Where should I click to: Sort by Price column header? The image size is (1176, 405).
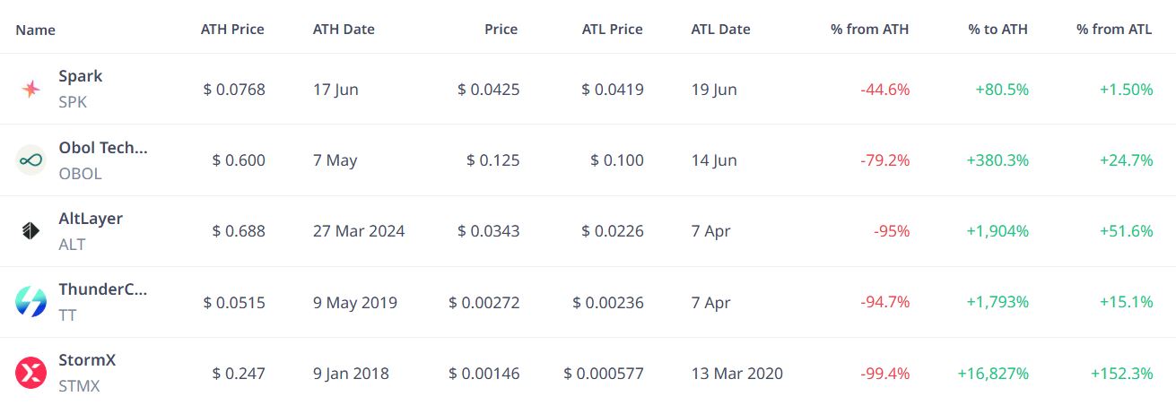click(501, 29)
